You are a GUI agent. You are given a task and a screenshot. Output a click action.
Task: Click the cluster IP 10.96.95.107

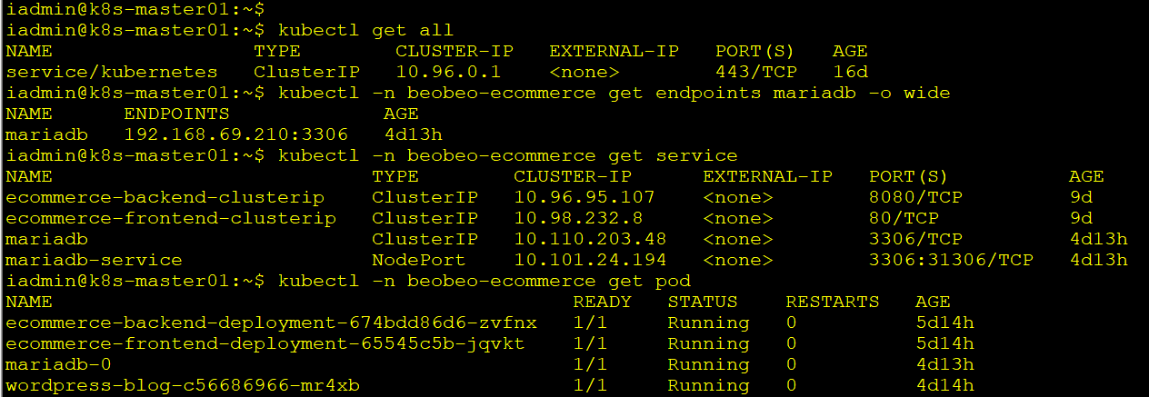click(584, 197)
